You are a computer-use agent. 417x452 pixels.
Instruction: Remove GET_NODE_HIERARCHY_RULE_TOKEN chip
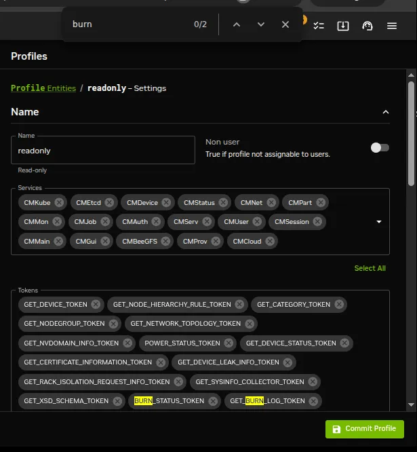(239, 304)
